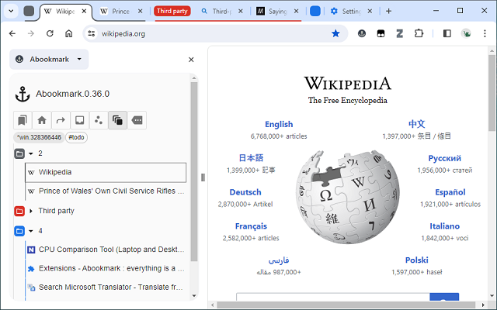Expand the Third party group
The image size is (497, 310).
pyautogui.click(x=31, y=211)
